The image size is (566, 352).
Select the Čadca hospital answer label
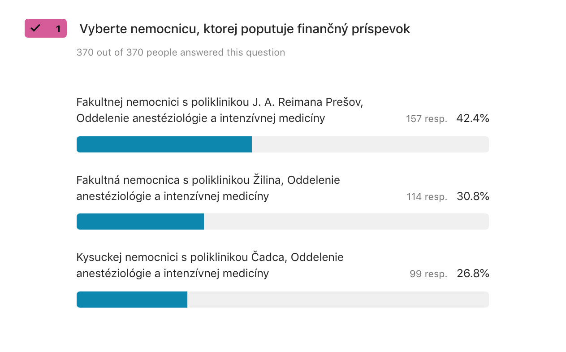[210, 265]
